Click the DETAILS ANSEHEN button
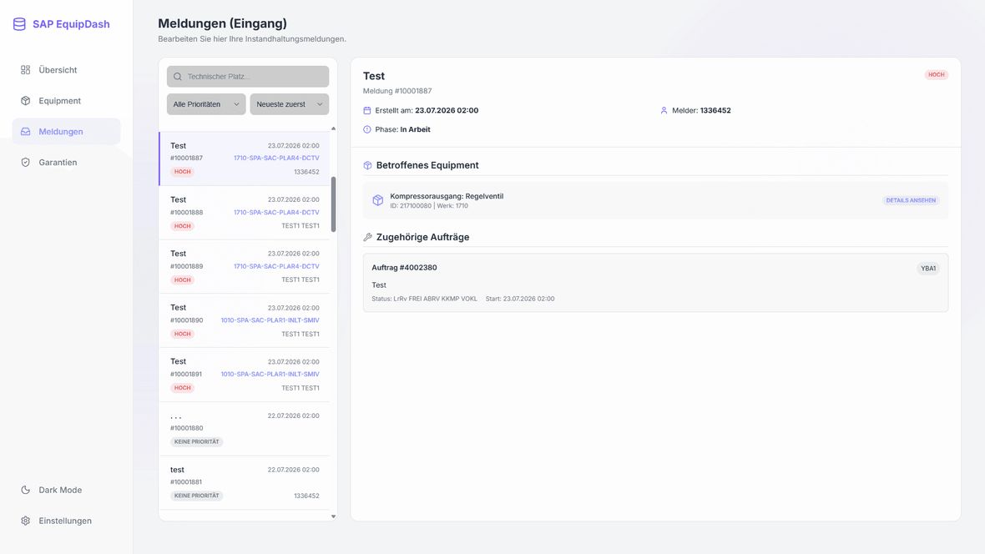The width and height of the screenshot is (985, 554). [911, 200]
